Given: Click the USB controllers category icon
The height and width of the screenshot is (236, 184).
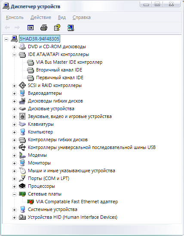Looking at the screenshot, I should (22, 147).
